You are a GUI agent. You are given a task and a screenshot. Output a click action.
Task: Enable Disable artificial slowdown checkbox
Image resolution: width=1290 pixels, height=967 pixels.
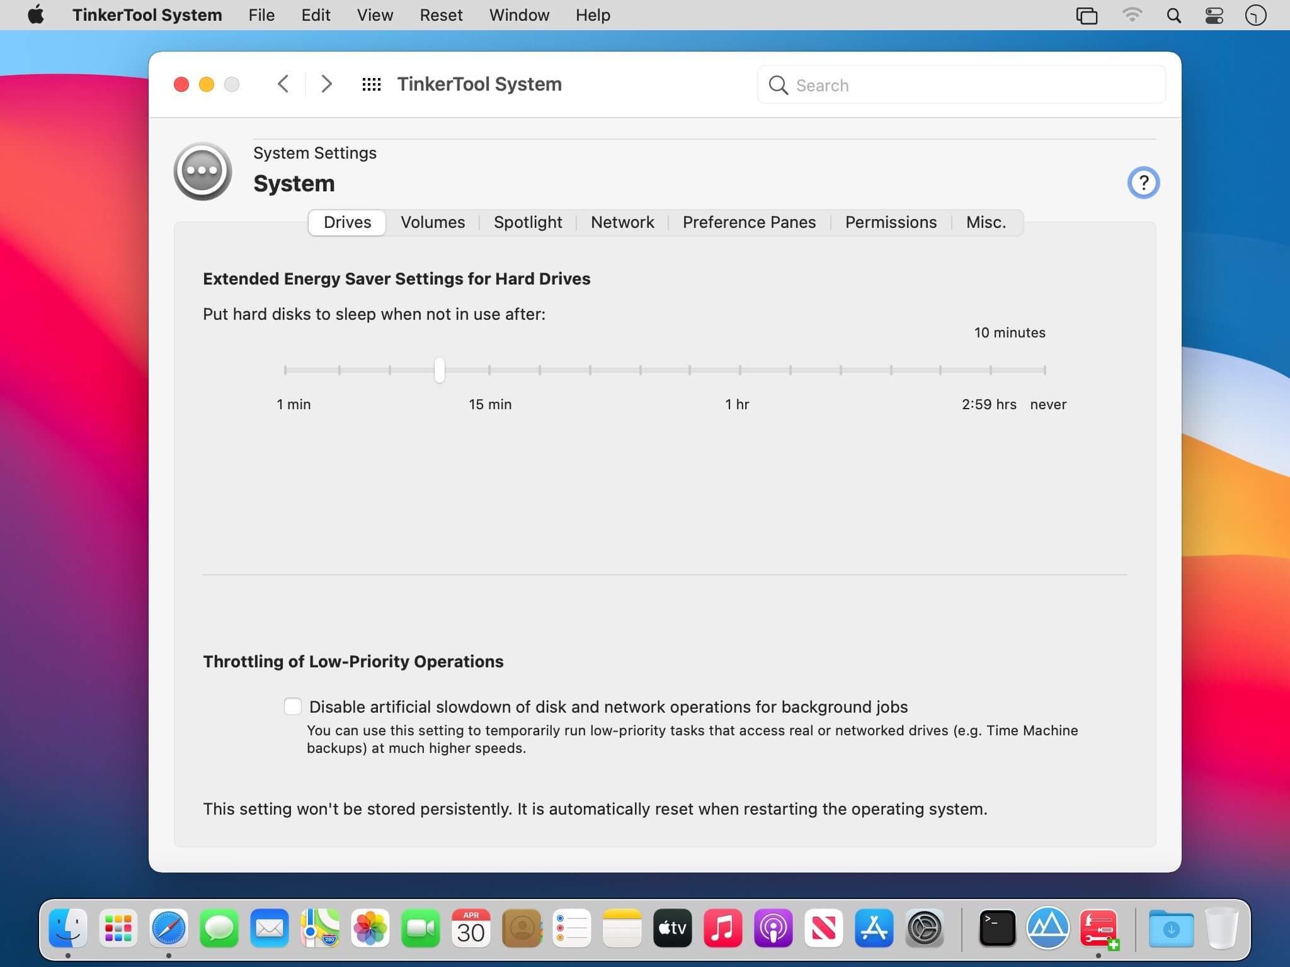293,706
